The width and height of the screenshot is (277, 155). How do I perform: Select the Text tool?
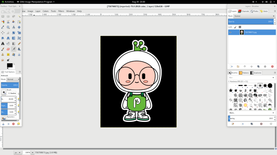pos(3,44)
